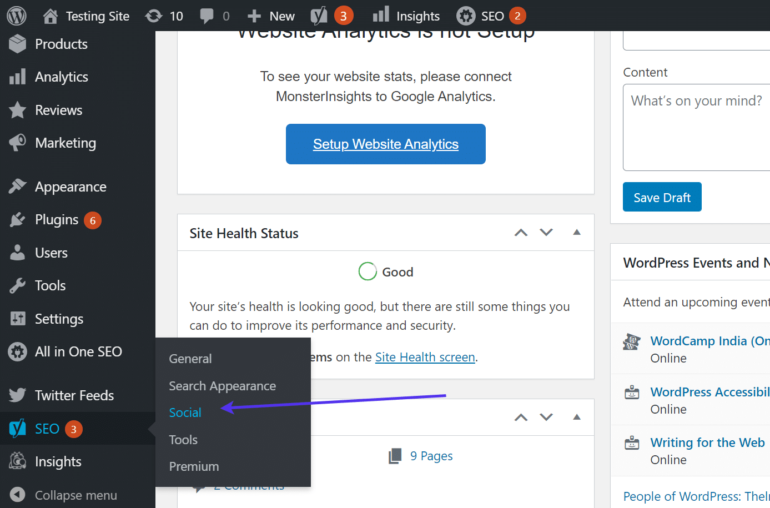Click the Twitter Feeds bird icon
Viewport: 770px width, 508px height.
click(16, 395)
